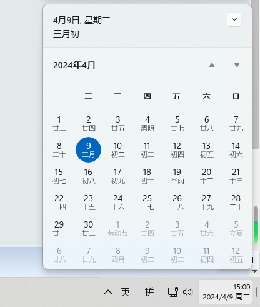Go to previous month with up arrow
This screenshot has height=307, width=260.
[212, 65]
